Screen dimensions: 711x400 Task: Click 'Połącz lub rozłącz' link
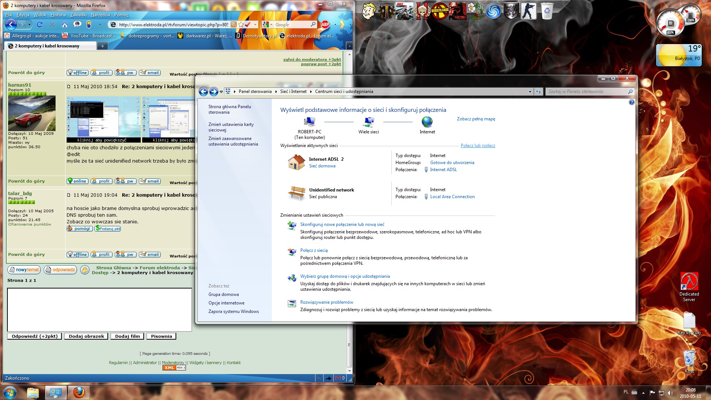478,146
